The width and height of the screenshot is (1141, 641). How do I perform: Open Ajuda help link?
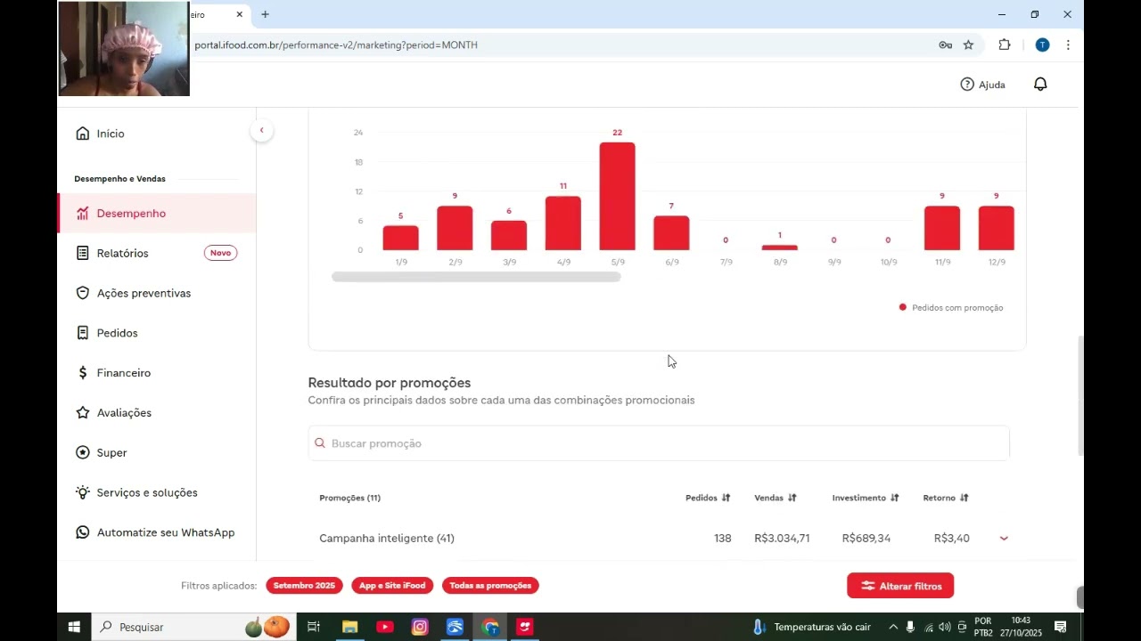tap(982, 85)
